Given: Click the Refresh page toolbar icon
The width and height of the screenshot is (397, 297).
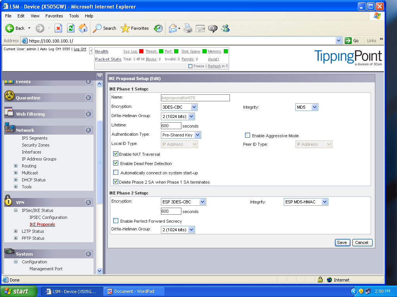Looking at the screenshot, I should 71,28.
